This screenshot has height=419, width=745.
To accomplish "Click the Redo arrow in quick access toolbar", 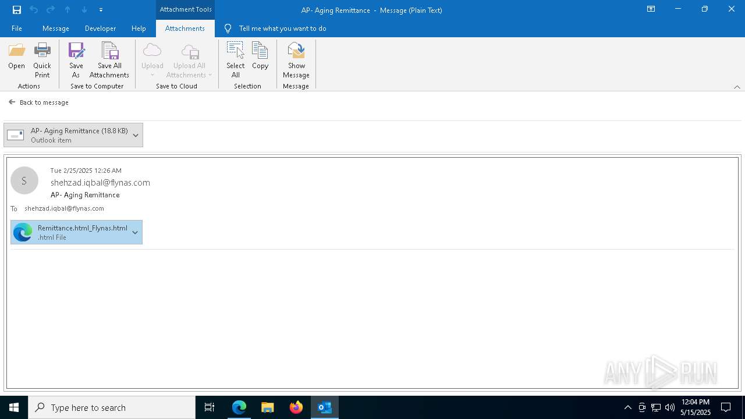I will coord(51,10).
